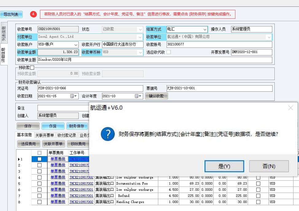This screenshot has height=211, width=299.
Task: Click the red step 4 badge
Action: [x=33, y=14]
